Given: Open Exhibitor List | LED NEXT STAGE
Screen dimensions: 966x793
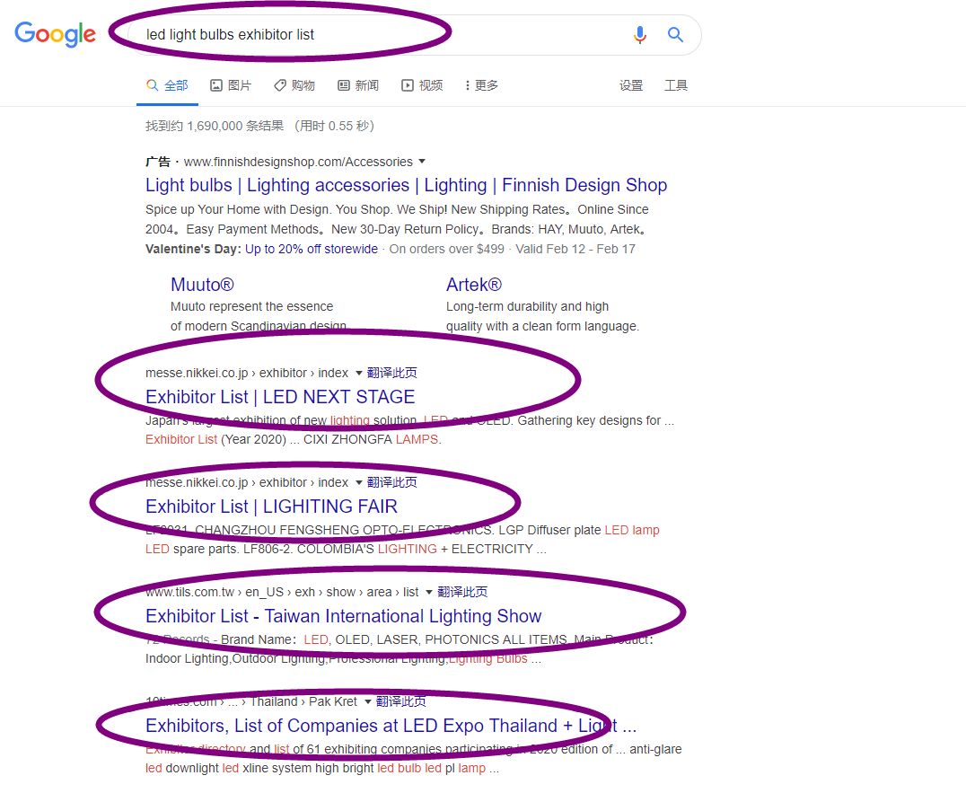Looking at the screenshot, I should pyautogui.click(x=280, y=397).
